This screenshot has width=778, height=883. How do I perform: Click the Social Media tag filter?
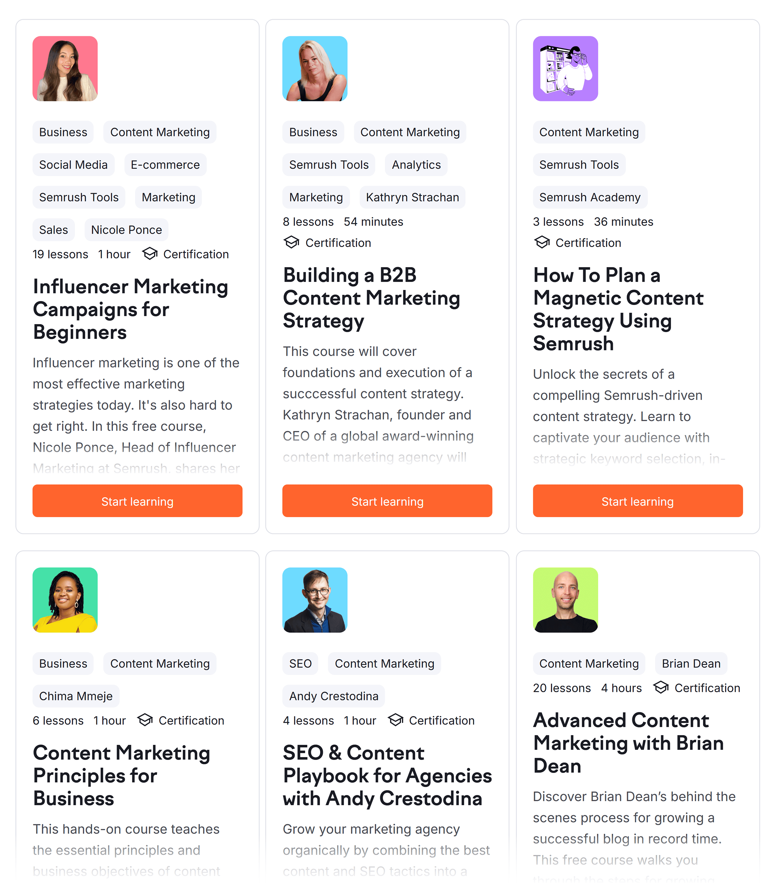73,164
